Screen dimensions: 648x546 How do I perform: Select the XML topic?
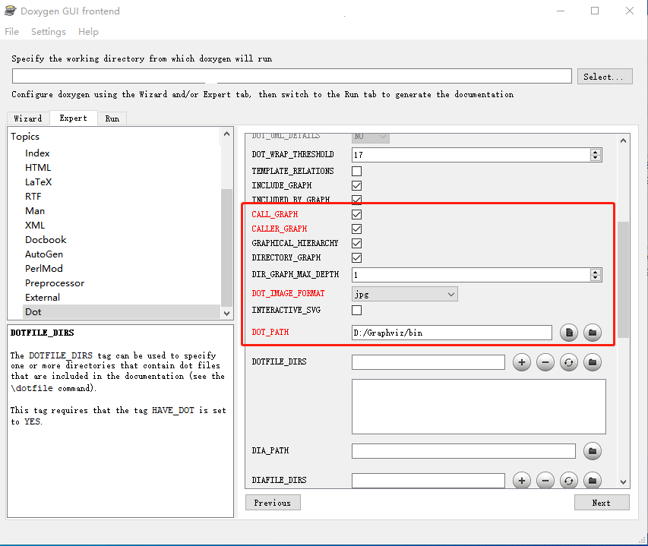coord(35,226)
